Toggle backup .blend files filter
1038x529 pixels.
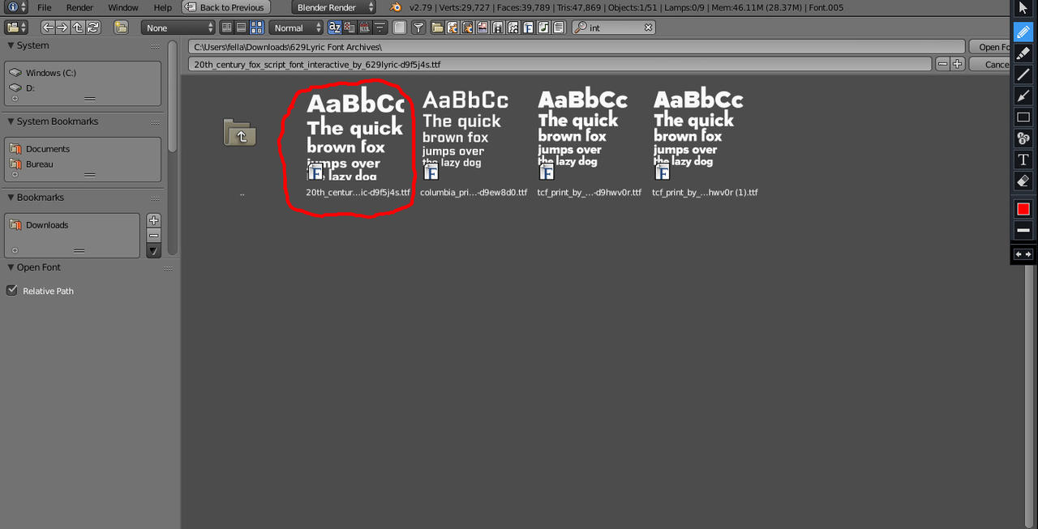pos(468,28)
